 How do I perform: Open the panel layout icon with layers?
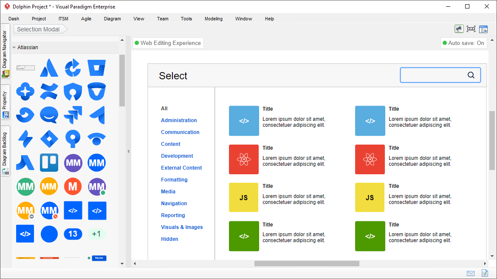tap(483, 29)
